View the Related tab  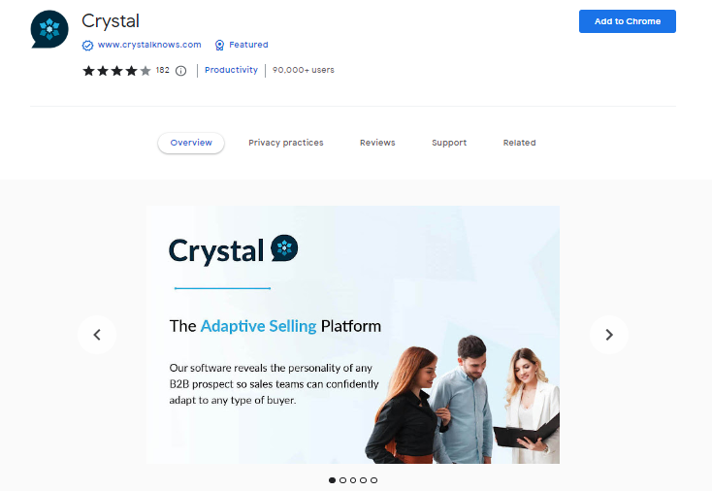coord(520,143)
